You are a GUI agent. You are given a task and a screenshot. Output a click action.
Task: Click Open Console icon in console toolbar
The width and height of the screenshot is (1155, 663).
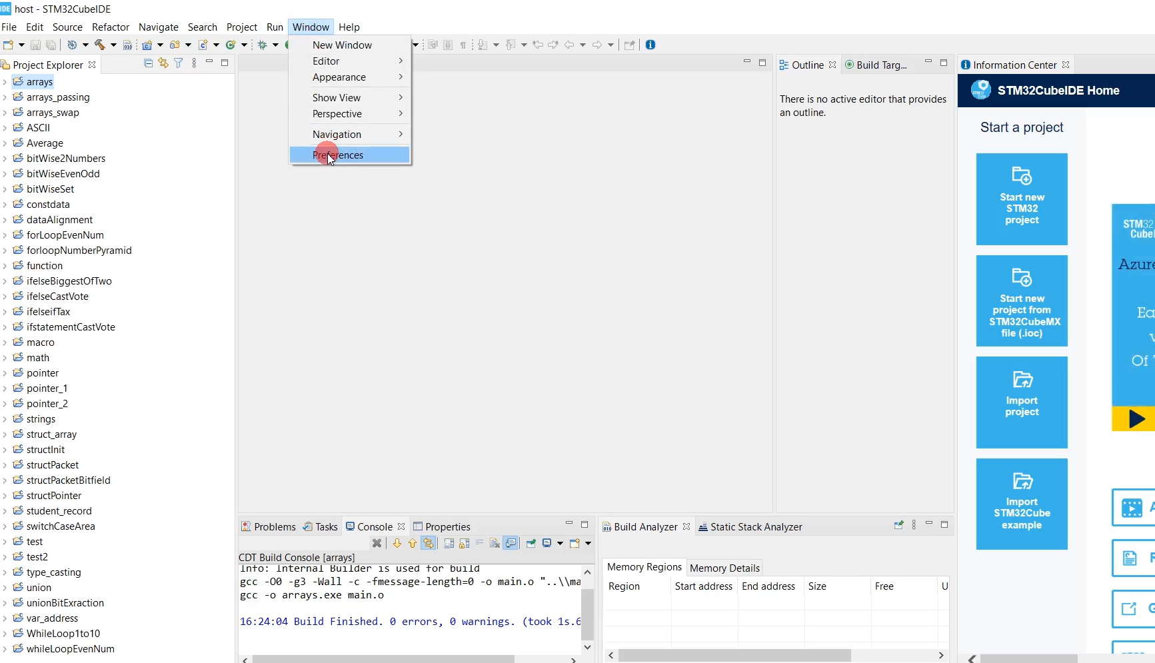tap(575, 543)
